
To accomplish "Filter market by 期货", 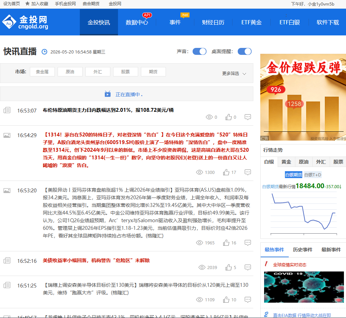I will coord(153,72).
